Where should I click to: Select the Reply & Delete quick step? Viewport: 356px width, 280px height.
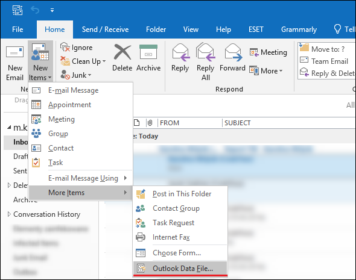click(327, 73)
